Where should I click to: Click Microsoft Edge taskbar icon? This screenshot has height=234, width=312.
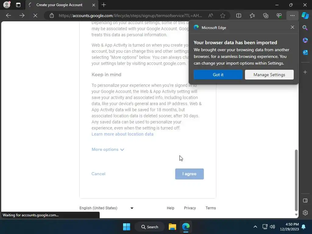[186, 227]
